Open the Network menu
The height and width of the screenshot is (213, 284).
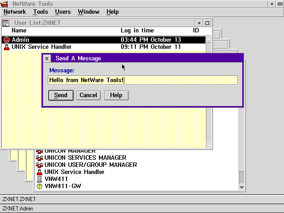pyautogui.click(x=15, y=12)
